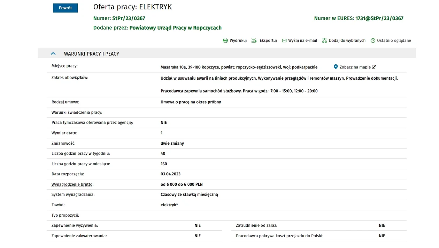Click the Wyślij na e-mail text
Image resolution: width=439 pixels, height=248 pixels.
pos(302,41)
